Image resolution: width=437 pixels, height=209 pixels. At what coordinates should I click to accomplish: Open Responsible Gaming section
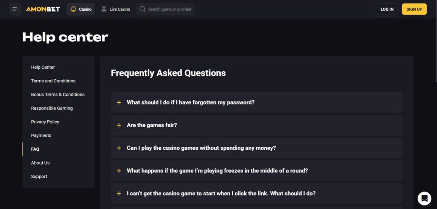click(52, 108)
